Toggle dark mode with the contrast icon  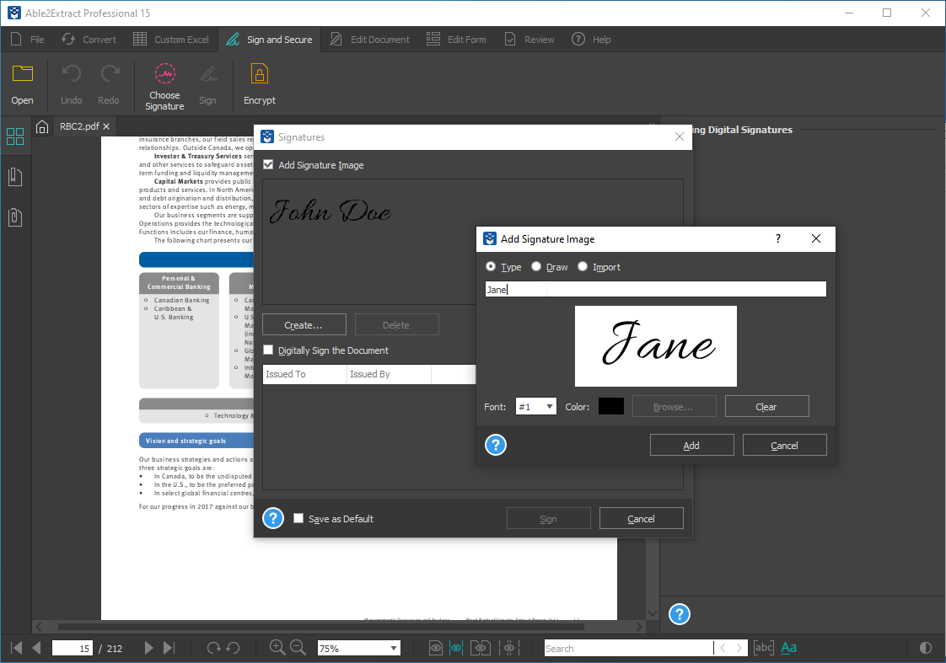click(x=925, y=648)
